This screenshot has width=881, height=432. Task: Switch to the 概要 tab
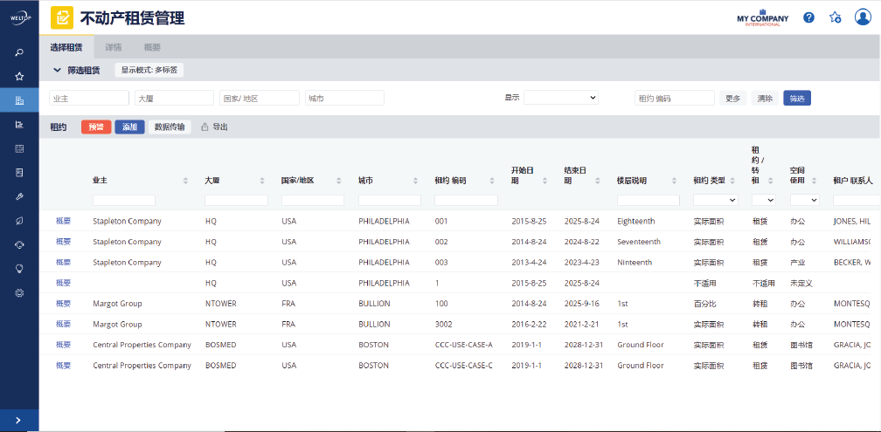tap(152, 47)
